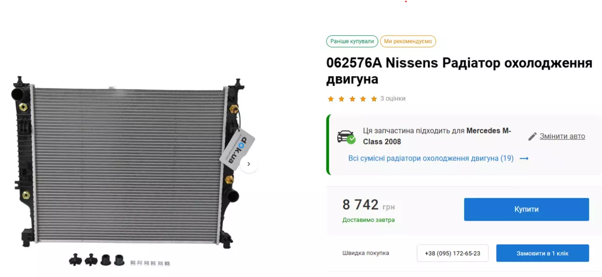Viewport: 602px width, 277px height.
Task: Click arrow icon after compatible radiators link
Action: [524, 158]
